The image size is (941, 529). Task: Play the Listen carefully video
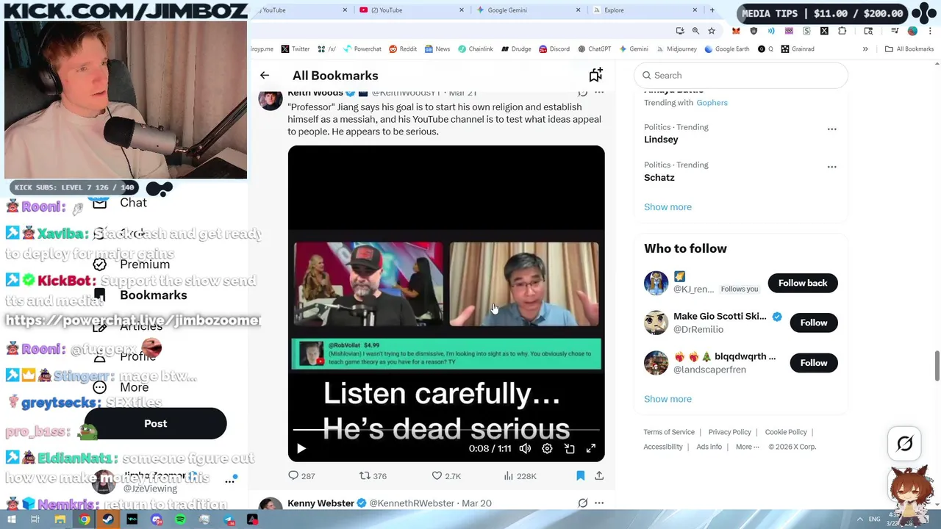301,448
